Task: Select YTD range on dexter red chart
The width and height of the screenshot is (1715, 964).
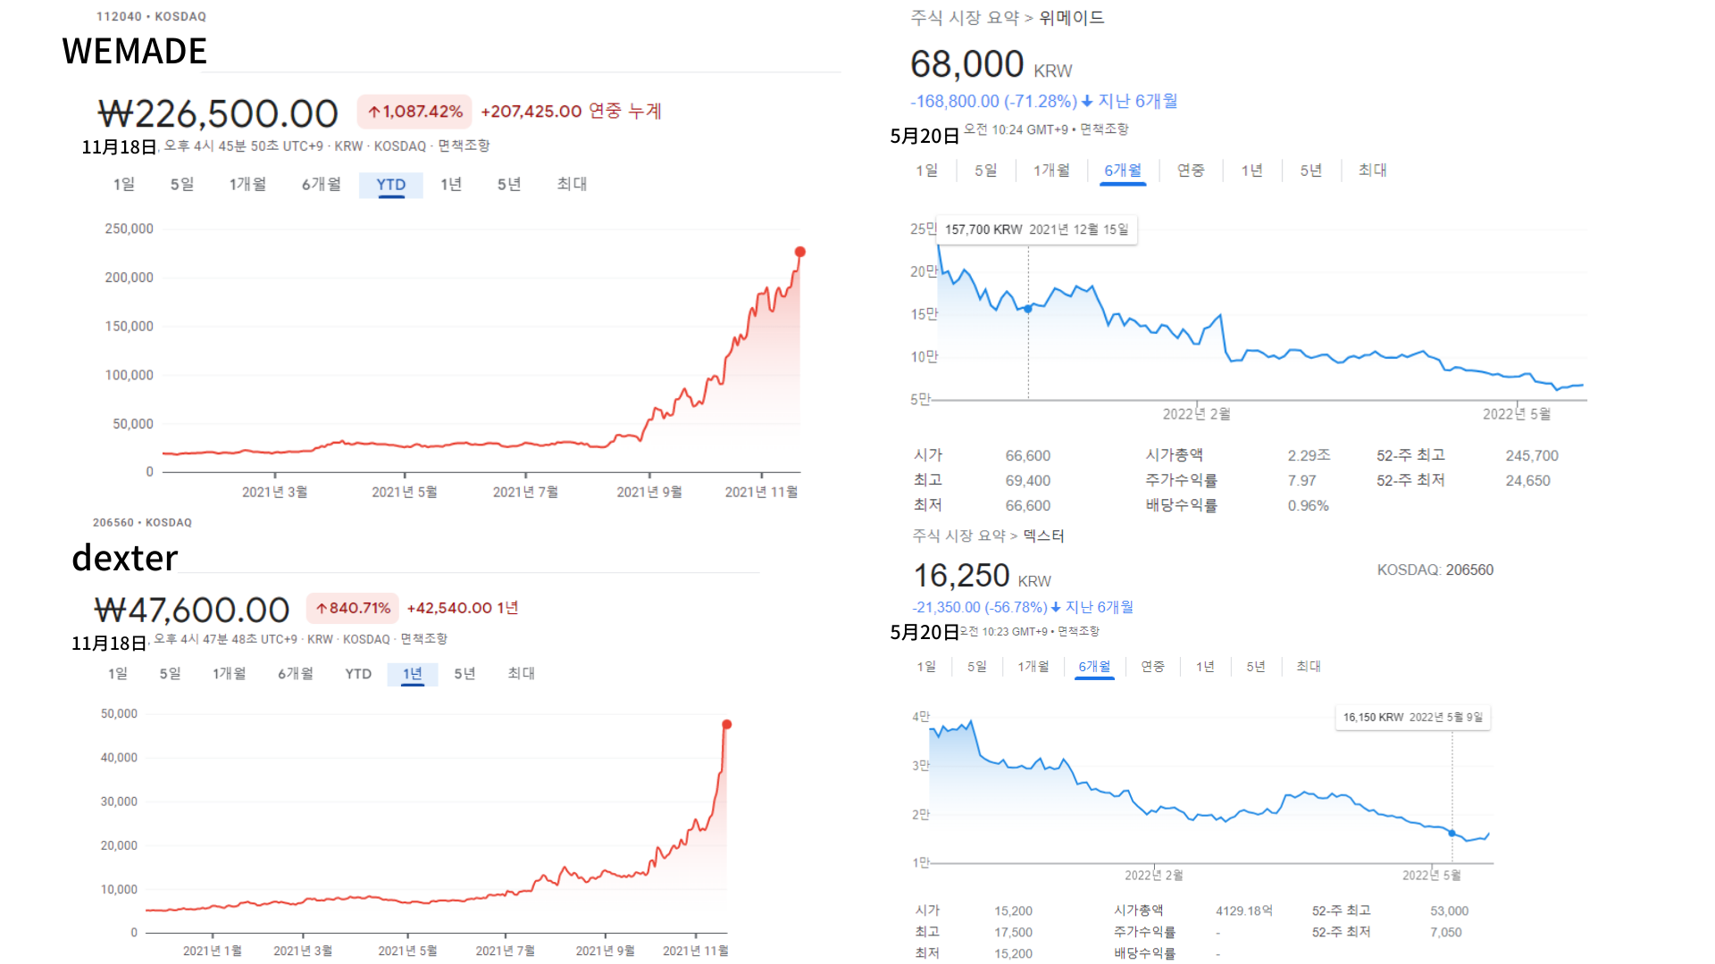Action: (x=358, y=674)
